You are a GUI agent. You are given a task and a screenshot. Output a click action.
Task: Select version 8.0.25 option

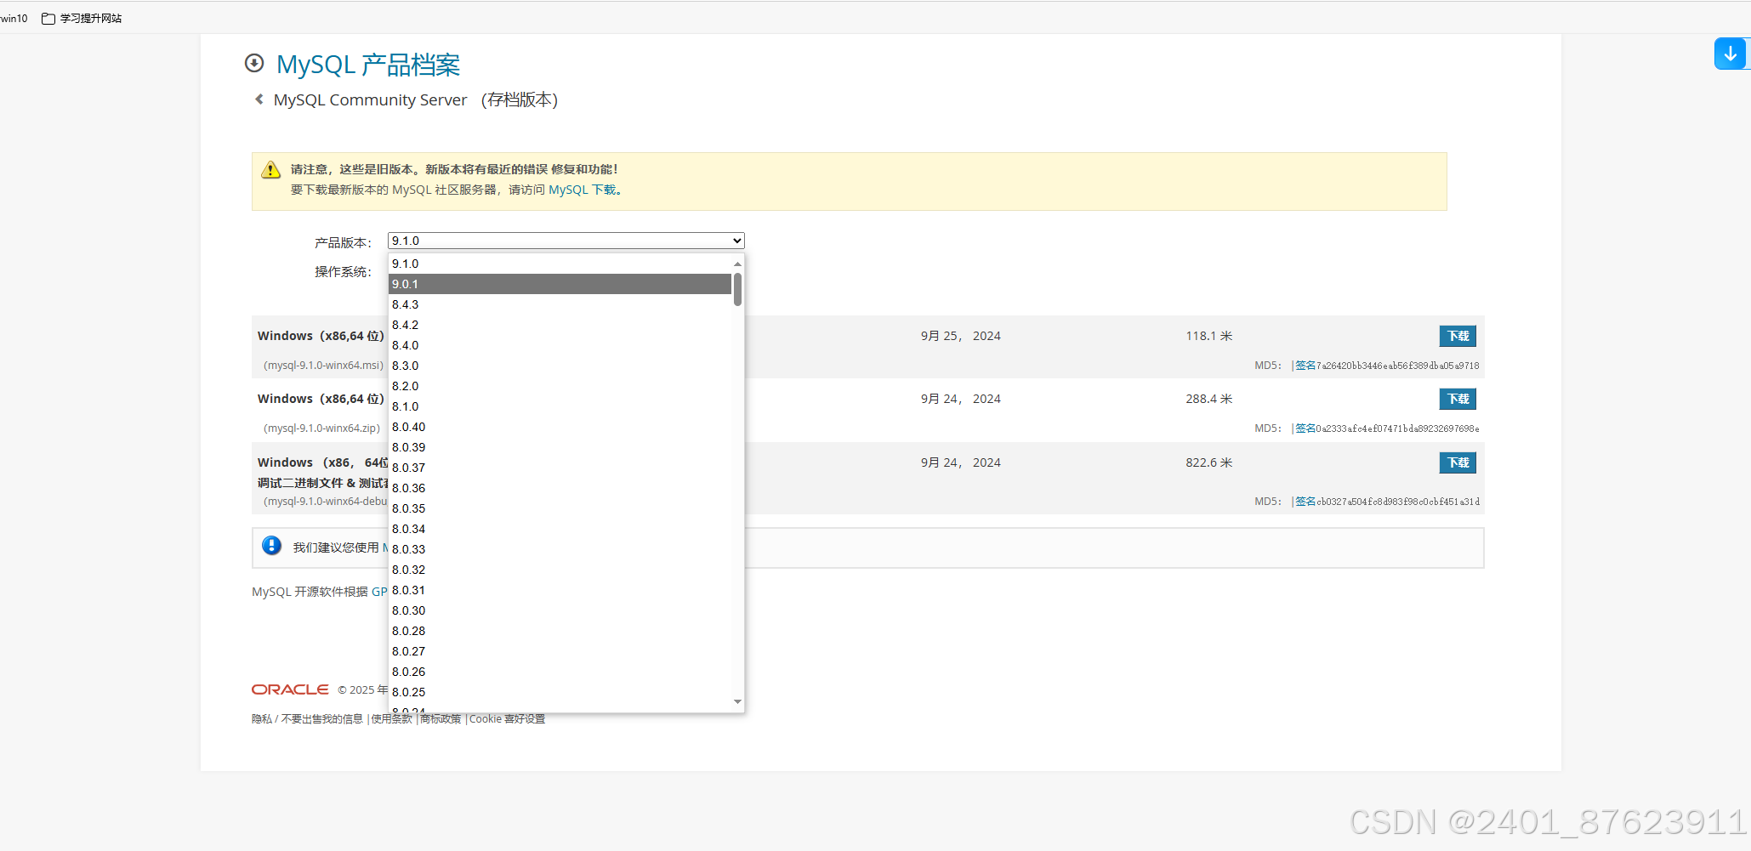point(560,692)
